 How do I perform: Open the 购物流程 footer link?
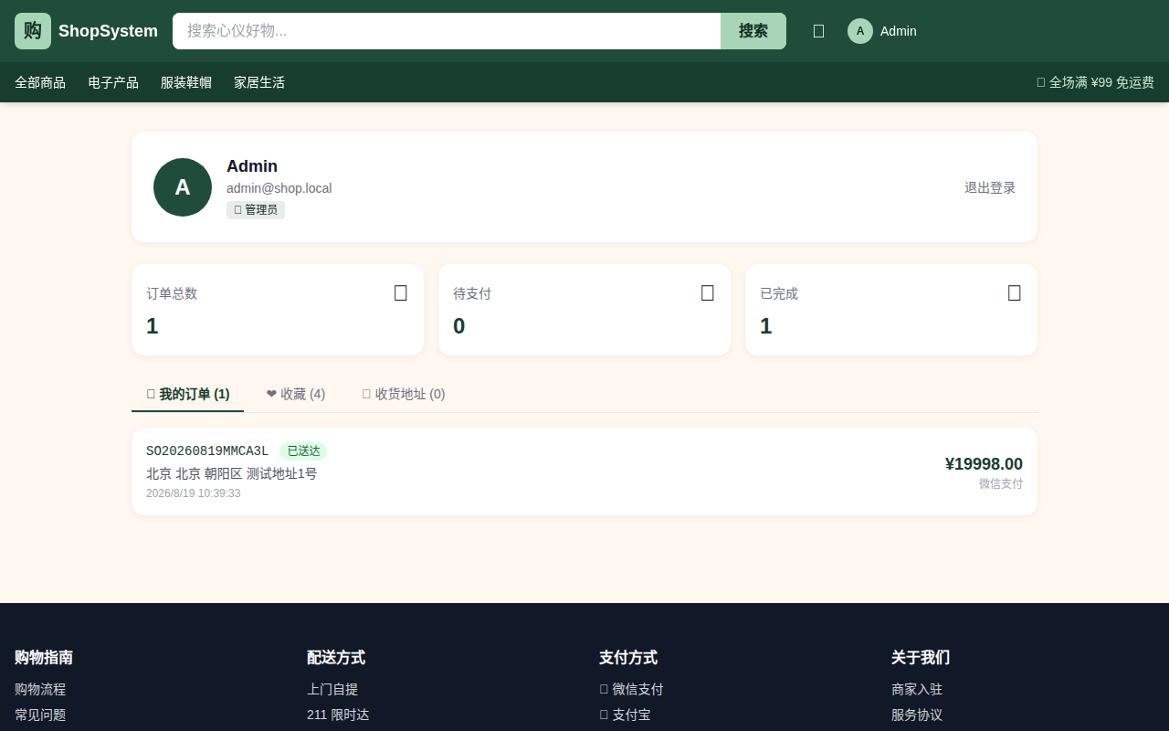coord(40,690)
